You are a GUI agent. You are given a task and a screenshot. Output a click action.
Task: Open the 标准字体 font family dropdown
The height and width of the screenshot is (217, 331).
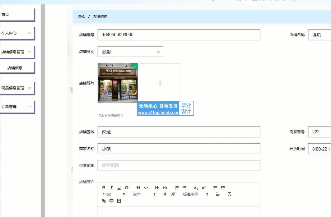[196, 194]
